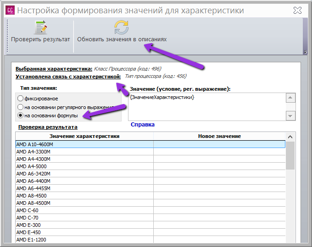
Task: Select the AMD A8-4500M row
Action: click(x=150, y=203)
